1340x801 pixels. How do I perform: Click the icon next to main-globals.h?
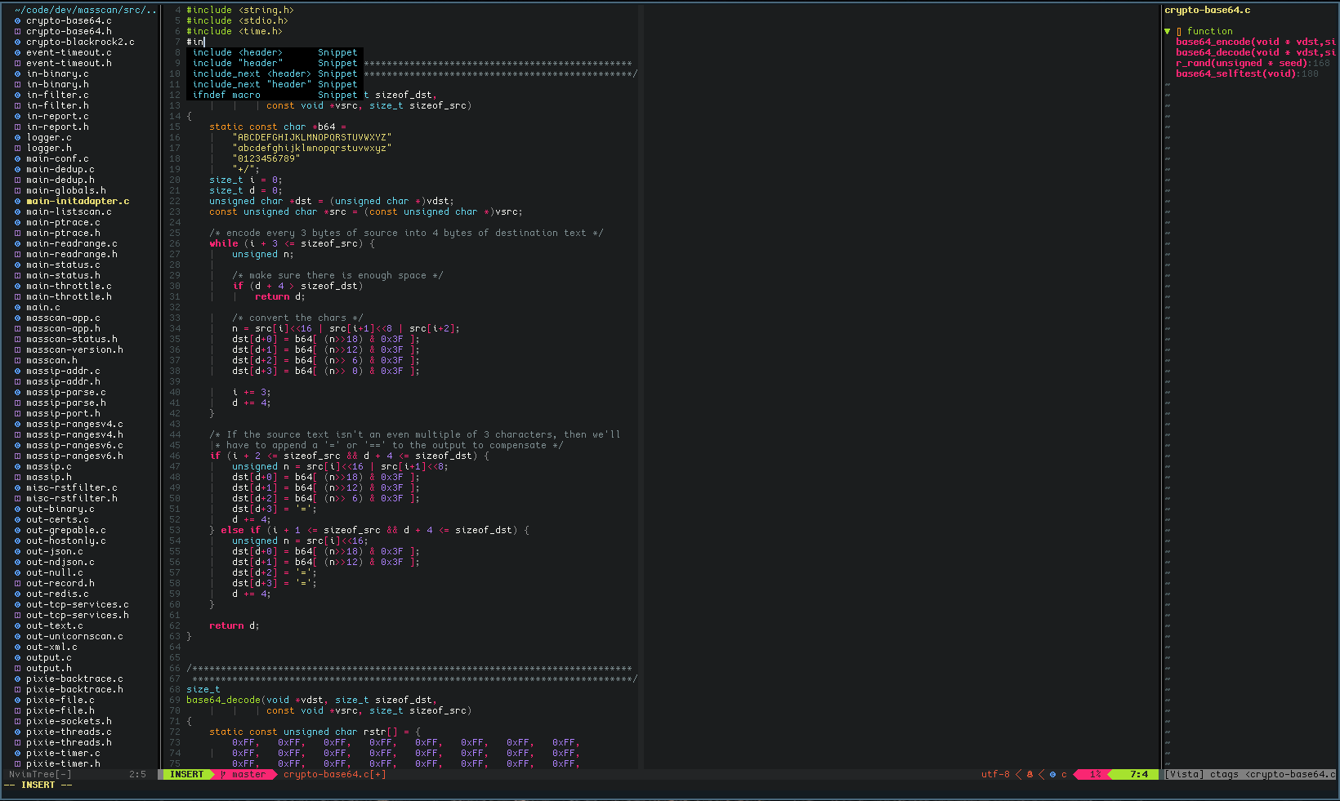18,190
